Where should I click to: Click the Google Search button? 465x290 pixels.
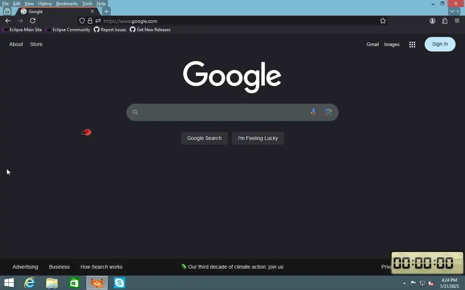(x=204, y=138)
